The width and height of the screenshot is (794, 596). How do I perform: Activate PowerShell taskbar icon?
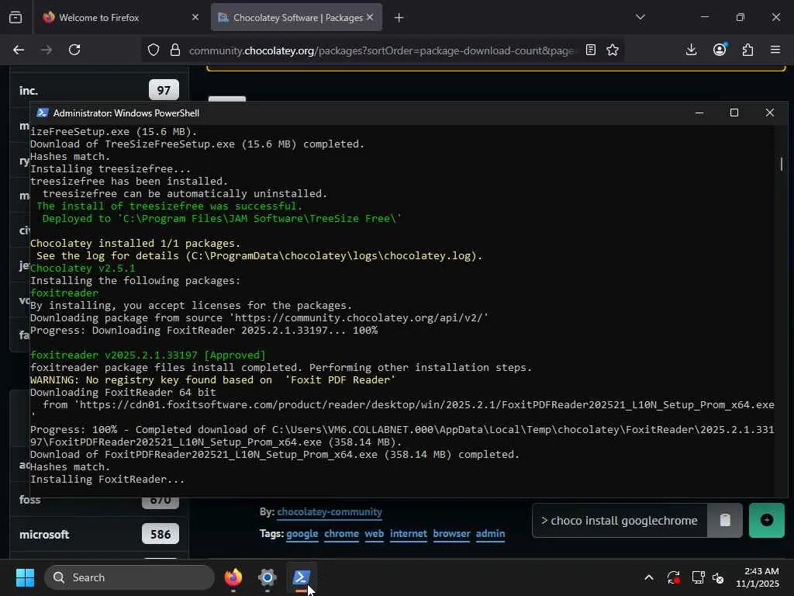[302, 577]
